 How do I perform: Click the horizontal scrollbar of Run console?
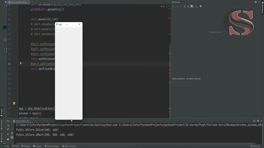coord(136,143)
